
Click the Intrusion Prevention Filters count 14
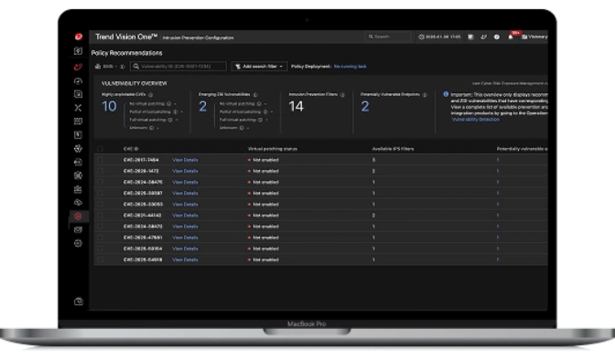pos(297,107)
